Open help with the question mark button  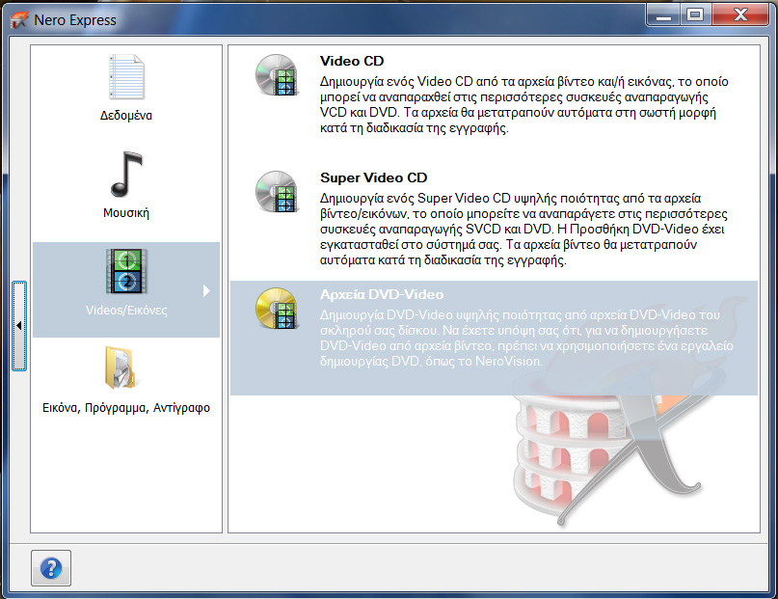click(51, 568)
